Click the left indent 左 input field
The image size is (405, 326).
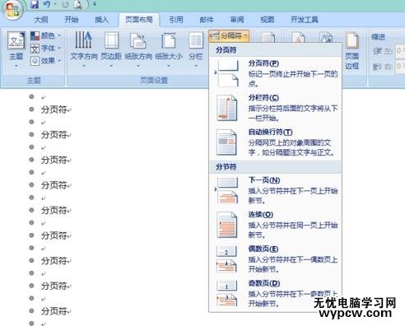coord(400,51)
